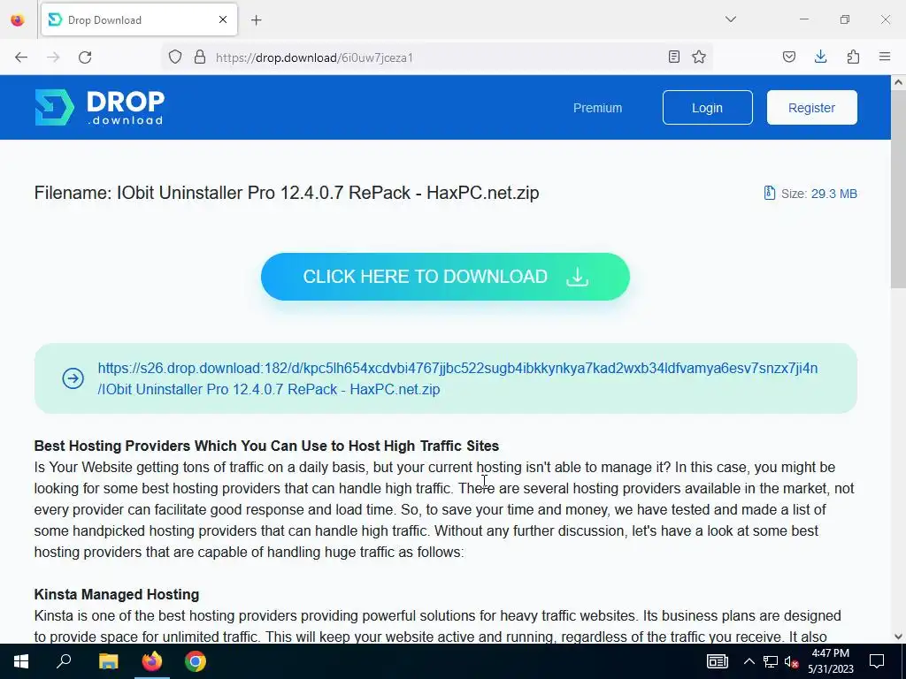Open the clock showing 4:47 PM

tap(830, 661)
